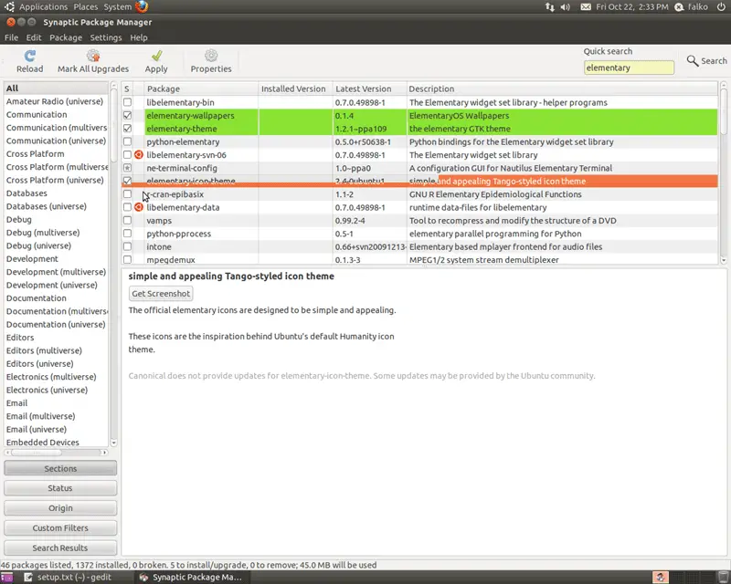Click the power session icon

click(721, 7)
